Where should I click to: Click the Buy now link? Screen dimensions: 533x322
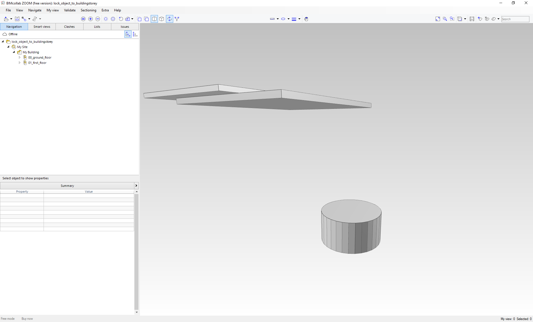click(27, 319)
